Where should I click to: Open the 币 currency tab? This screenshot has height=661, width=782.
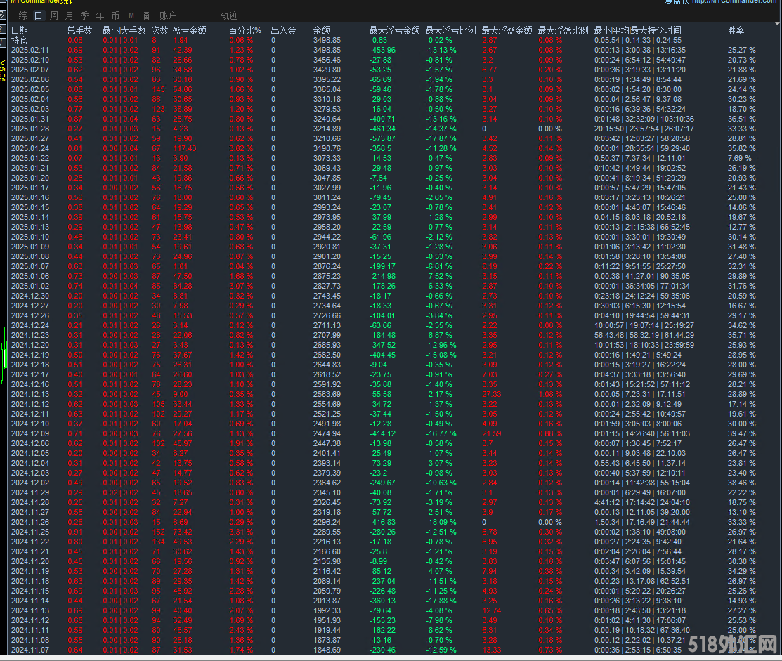point(115,15)
